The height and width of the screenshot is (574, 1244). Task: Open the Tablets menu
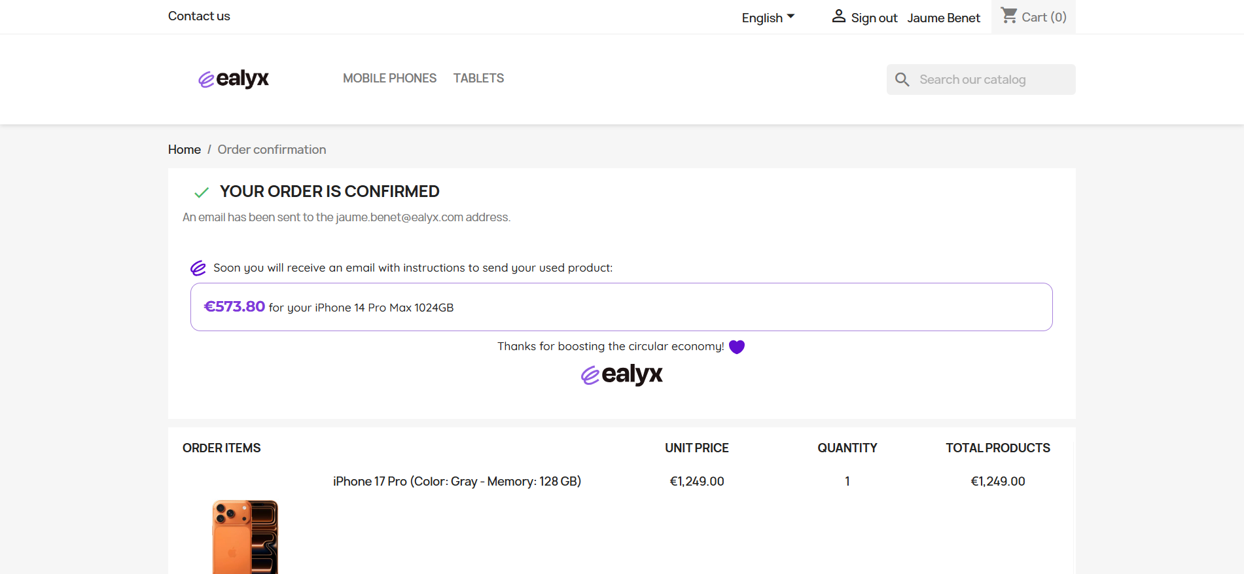[x=478, y=79]
